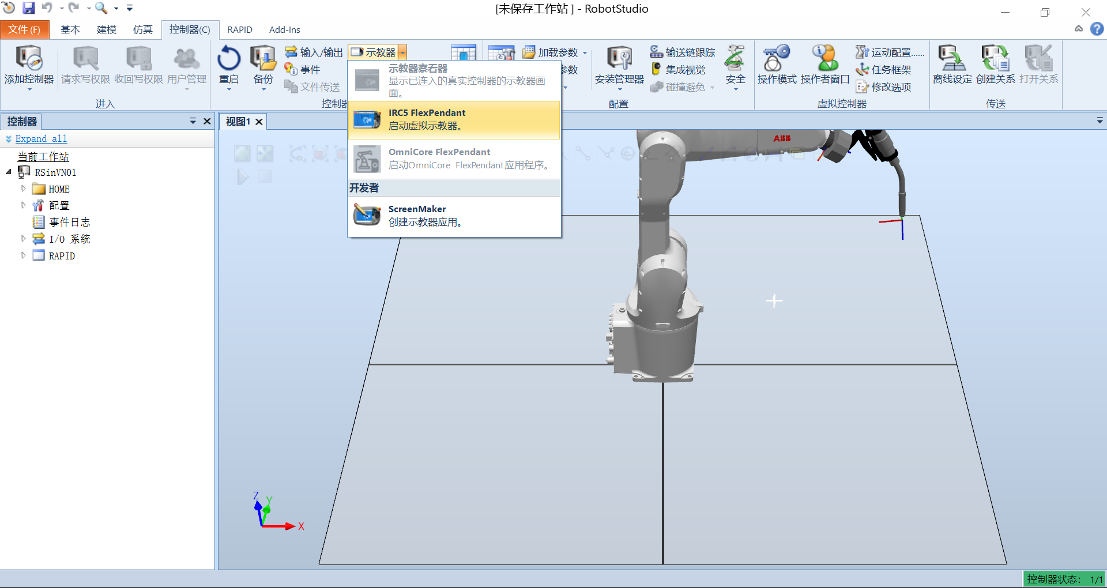Image resolution: width=1107 pixels, height=588 pixels.
Task: Open the Installation Manager (安装管理器) icon
Action: tap(619, 59)
